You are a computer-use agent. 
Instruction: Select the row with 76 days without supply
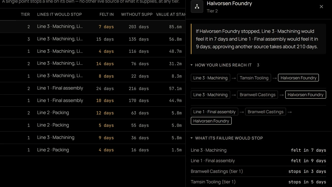(93, 64)
